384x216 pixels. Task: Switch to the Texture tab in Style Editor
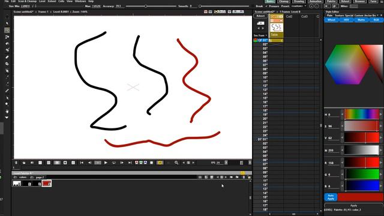pos(339,15)
